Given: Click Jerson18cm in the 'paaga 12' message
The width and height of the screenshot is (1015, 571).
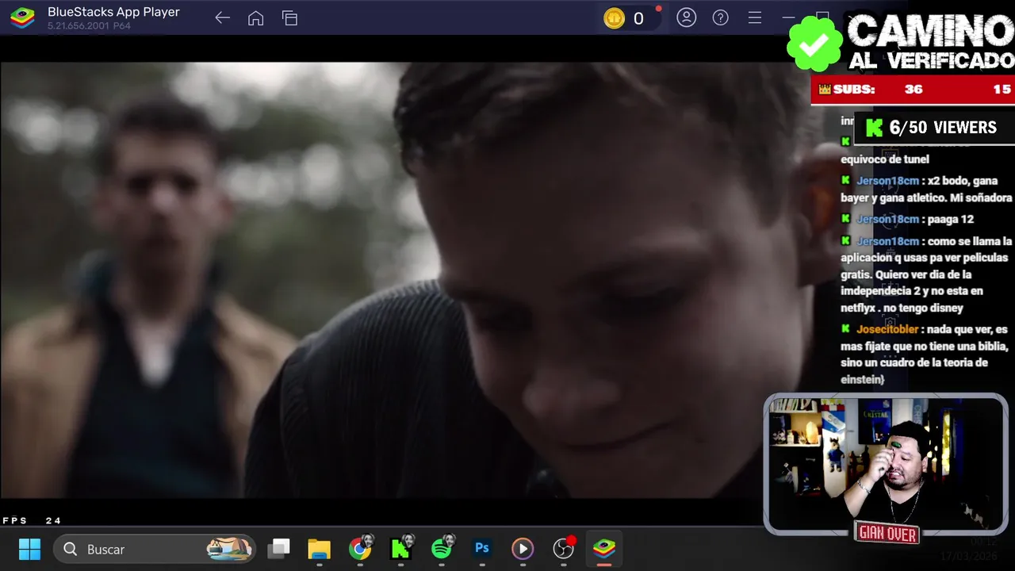Looking at the screenshot, I should coord(887,219).
